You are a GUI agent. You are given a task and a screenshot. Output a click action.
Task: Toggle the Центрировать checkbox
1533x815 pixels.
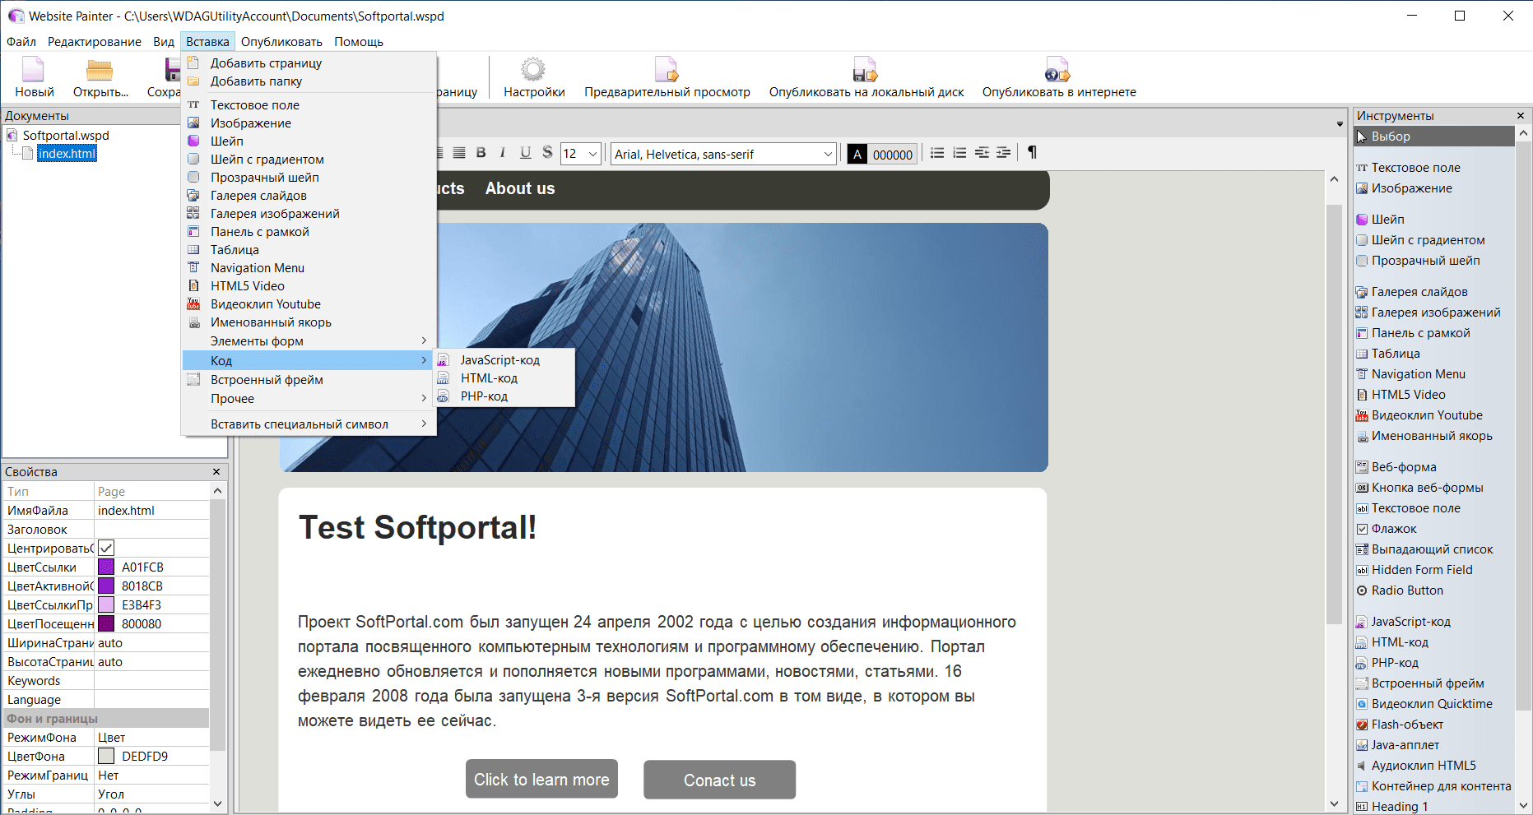coord(106,548)
